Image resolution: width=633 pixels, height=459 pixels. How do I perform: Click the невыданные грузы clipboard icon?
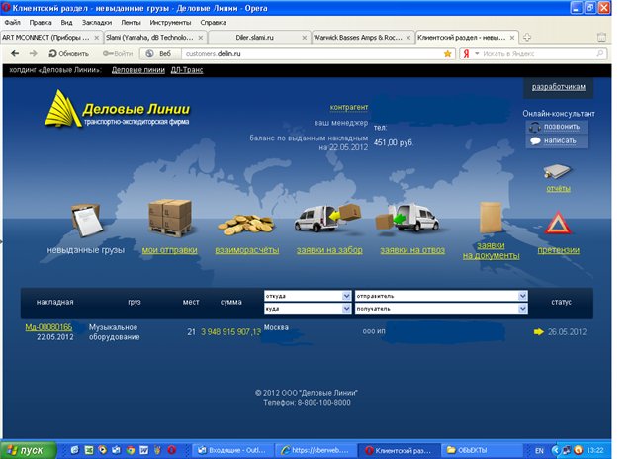(86, 220)
